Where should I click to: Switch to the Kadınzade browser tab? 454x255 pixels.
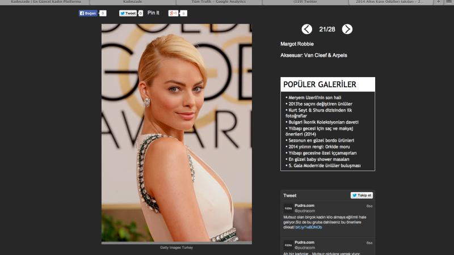tap(132, 2)
